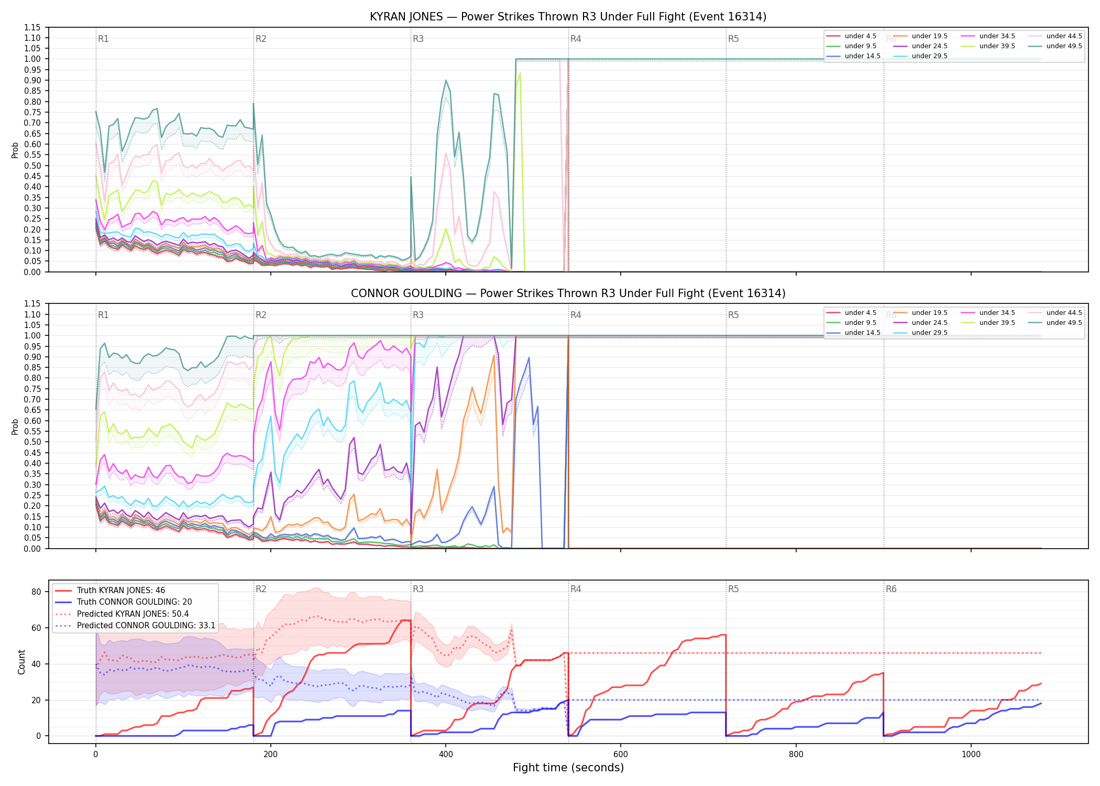Click the '20' tick on the Count axis
Viewport: 1100px width, 786px height.
(36, 700)
